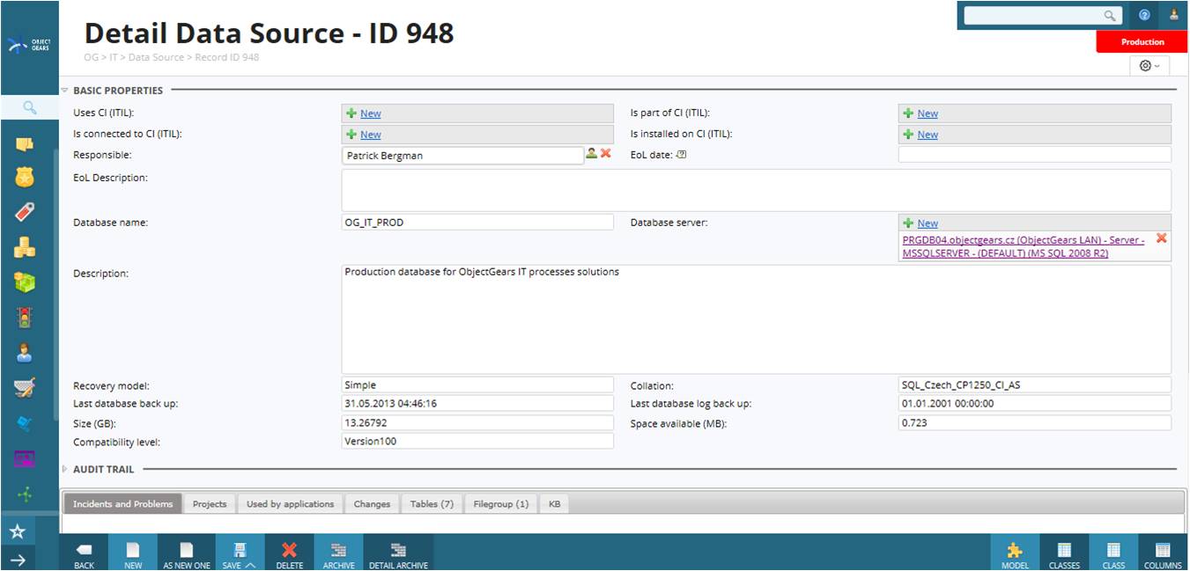Open the Filegroup (1) tab
The height and width of the screenshot is (571, 1190).
(x=501, y=504)
